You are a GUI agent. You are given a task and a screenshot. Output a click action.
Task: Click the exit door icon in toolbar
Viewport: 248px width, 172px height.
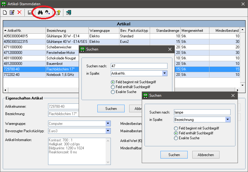click(x=68, y=13)
